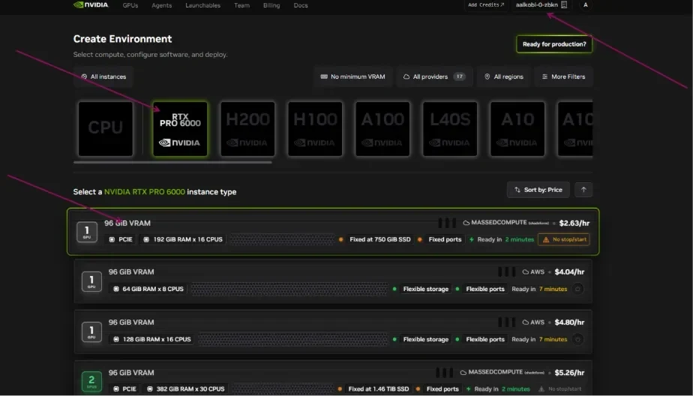Click the No stop/start warning badge
Image resolution: width=693 pixels, height=396 pixels.
pos(564,239)
